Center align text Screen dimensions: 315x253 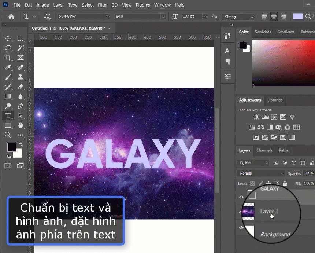[274, 16]
